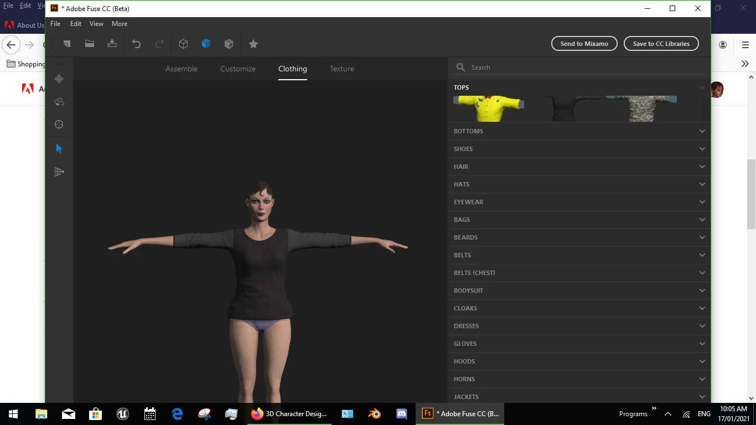Open the More menu

click(120, 24)
